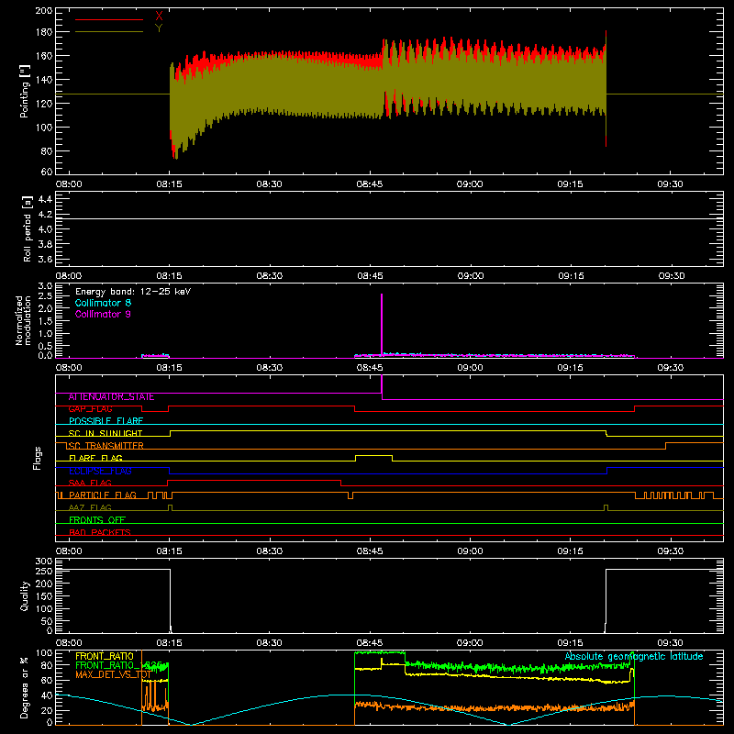
Task: Click the 'SC_IN_SUNLIGHT' label
Action: pos(106,433)
